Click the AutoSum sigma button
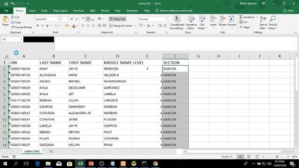Image resolution: width=299 pixels, height=168 pixels. [247, 17]
